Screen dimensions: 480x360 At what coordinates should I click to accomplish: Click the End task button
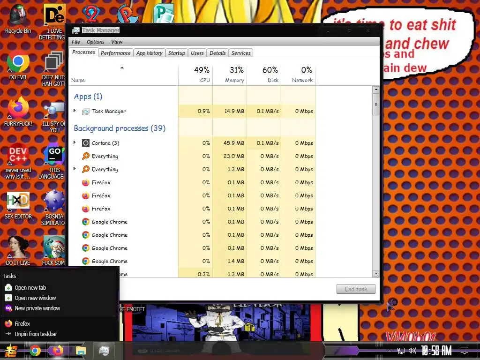356,289
